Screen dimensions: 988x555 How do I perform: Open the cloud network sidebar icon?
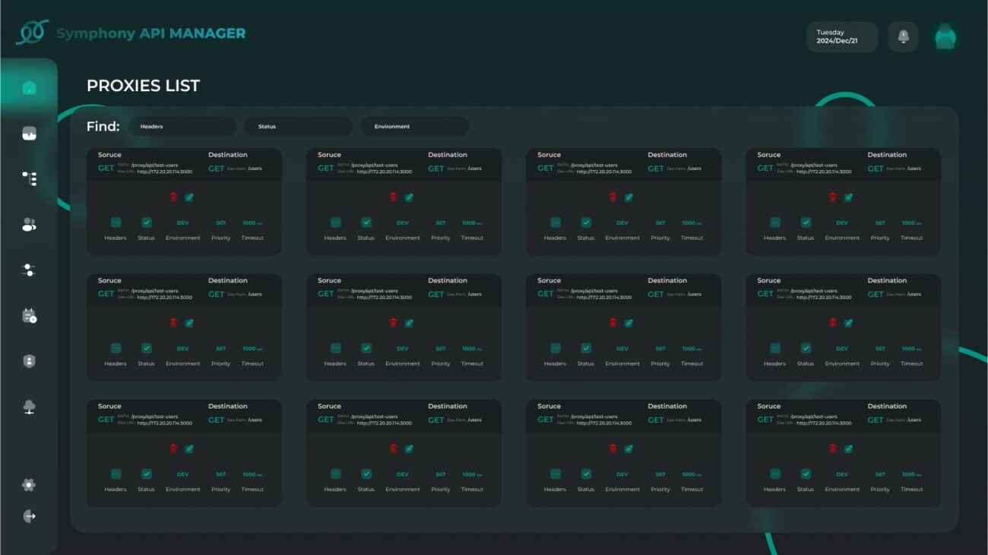click(29, 407)
